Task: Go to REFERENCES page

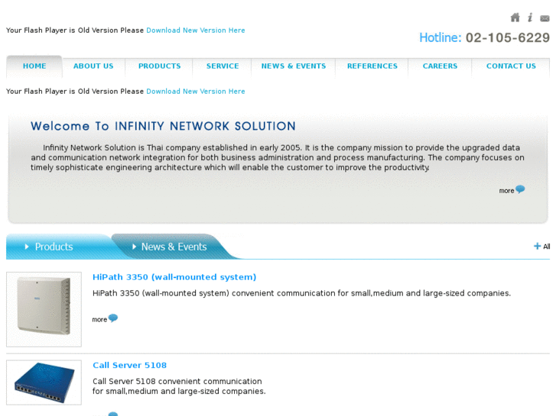Action: [x=372, y=66]
